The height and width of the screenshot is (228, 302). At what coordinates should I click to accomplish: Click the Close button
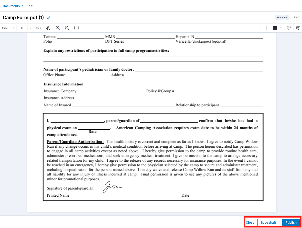[250, 222]
